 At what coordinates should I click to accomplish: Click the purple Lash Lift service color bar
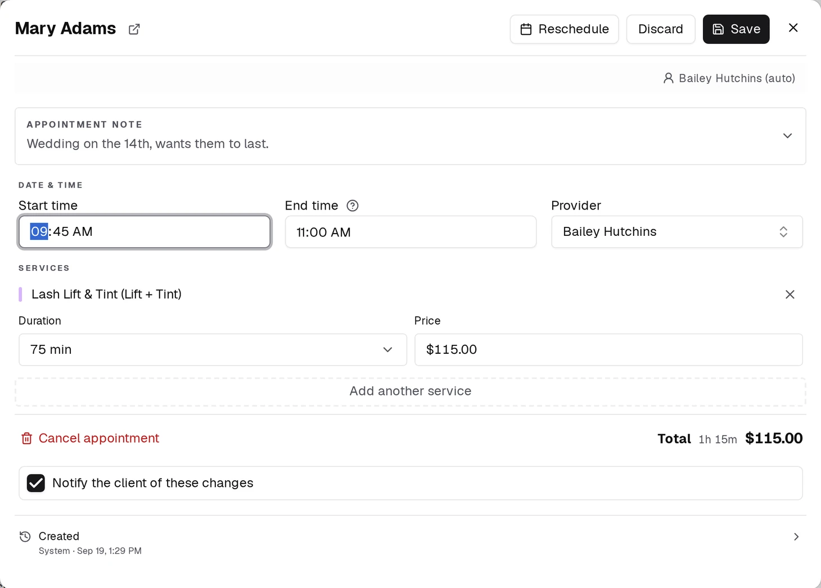coord(20,294)
